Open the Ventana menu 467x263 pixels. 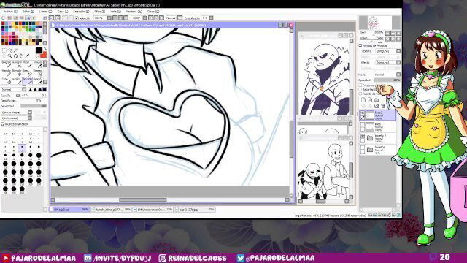(x=134, y=12)
